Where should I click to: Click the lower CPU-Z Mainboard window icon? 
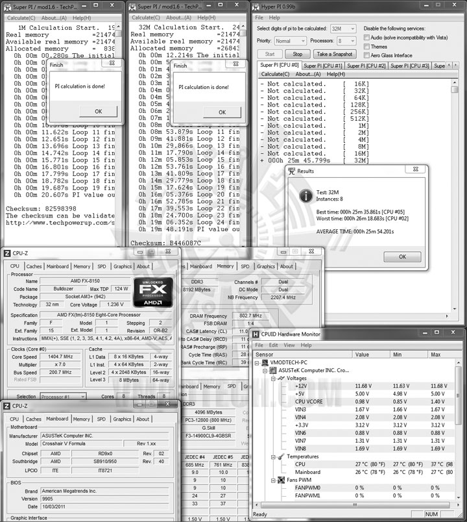click(x=6, y=406)
